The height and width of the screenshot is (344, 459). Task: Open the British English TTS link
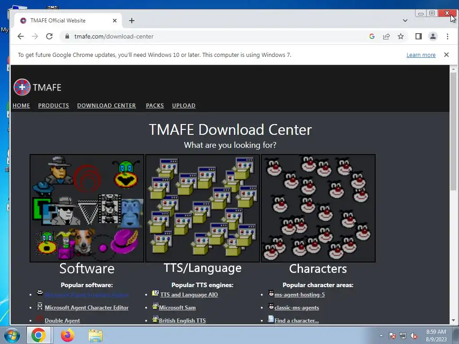point(182,320)
